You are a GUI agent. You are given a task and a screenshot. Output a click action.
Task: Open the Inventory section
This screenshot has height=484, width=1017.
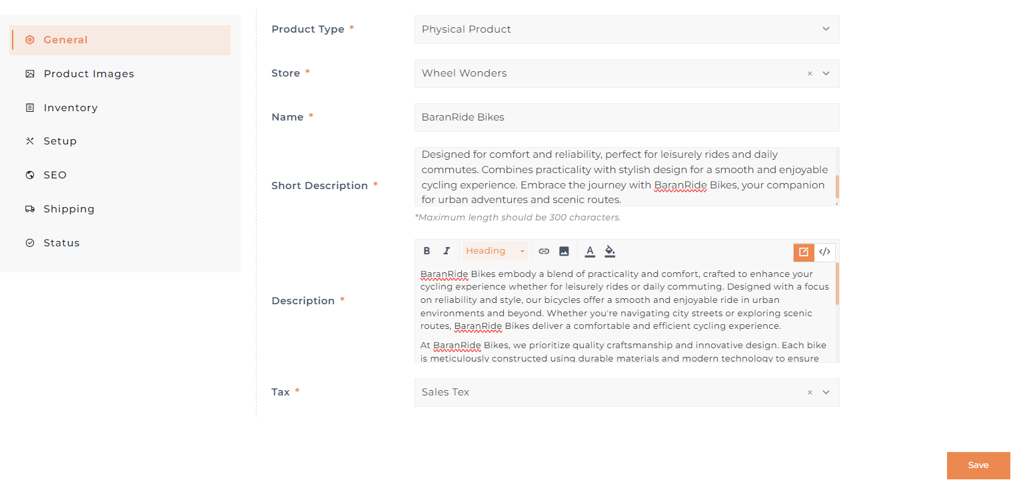pyautogui.click(x=71, y=108)
